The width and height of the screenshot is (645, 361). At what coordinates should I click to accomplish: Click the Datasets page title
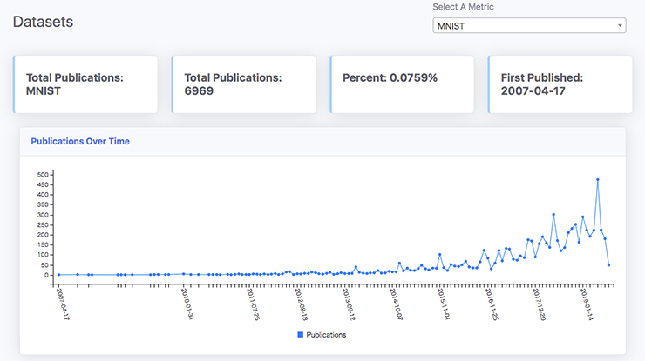pyautogui.click(x=43, y=22)
